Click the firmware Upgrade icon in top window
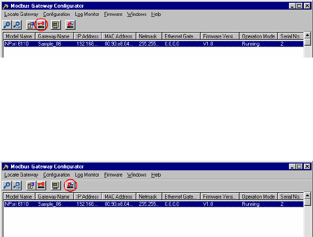This screenshot has width=313, height=237. click(x=70, y=25)
